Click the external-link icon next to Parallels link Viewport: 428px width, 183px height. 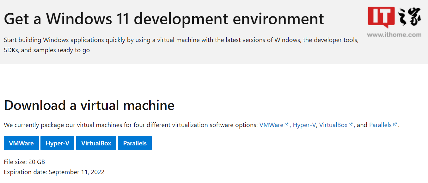[x=395, y=125]
